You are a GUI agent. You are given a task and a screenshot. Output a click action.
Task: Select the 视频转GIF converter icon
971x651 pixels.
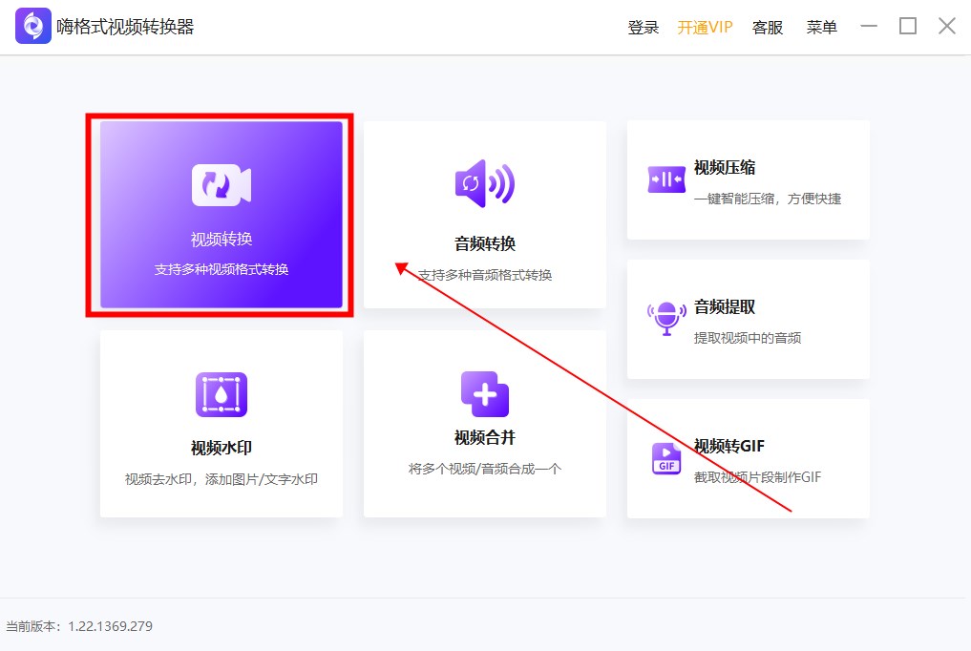point(665,458)
